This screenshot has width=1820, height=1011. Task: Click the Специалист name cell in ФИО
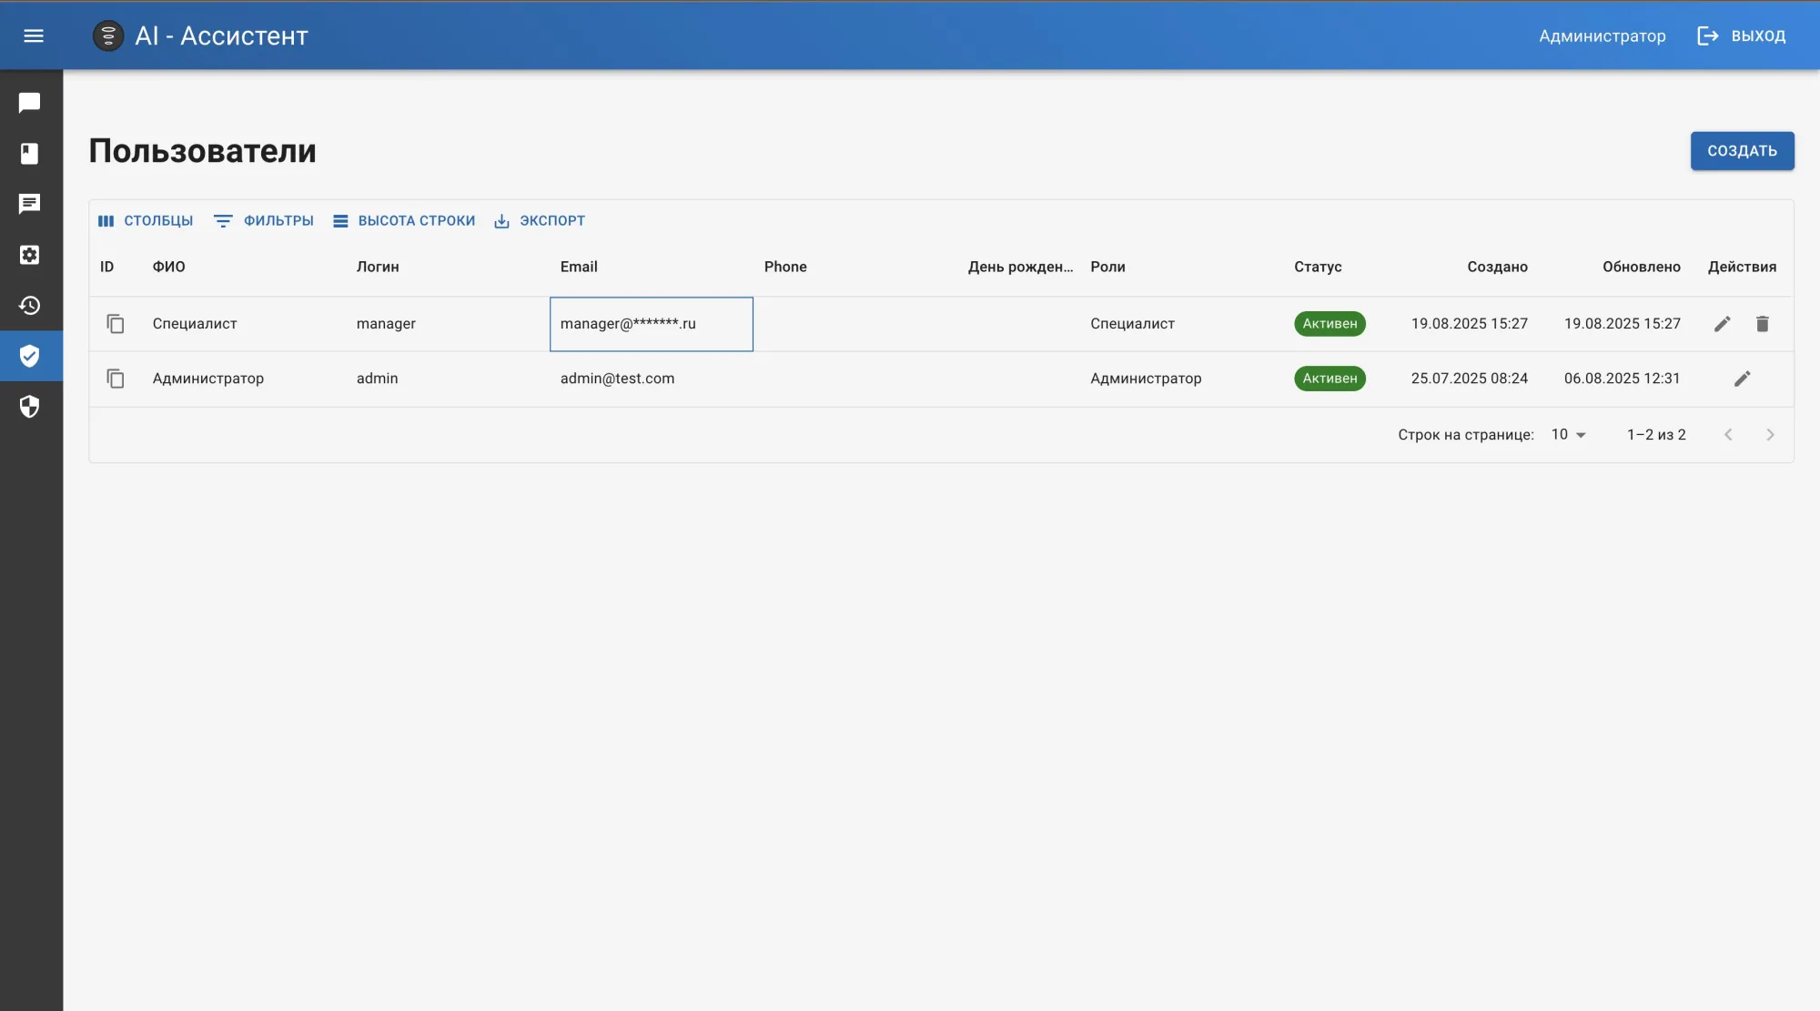coord(244,324)
